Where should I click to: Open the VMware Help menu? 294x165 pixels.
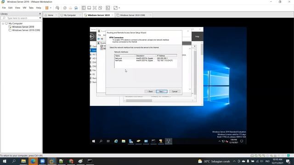point(39,8)
